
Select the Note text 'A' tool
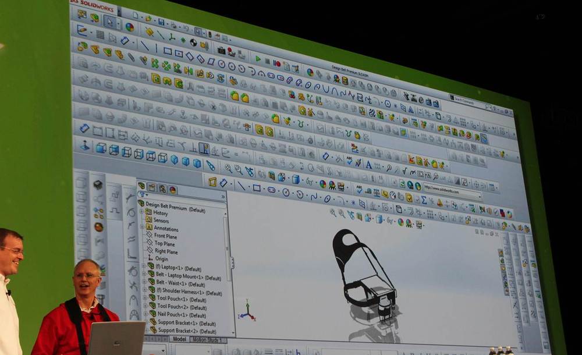pyautogui.click(x=368, y=165)
